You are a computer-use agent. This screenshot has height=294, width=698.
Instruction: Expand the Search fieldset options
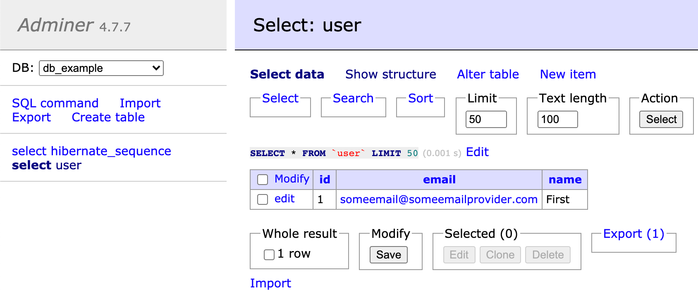click(x=353, y=98)
